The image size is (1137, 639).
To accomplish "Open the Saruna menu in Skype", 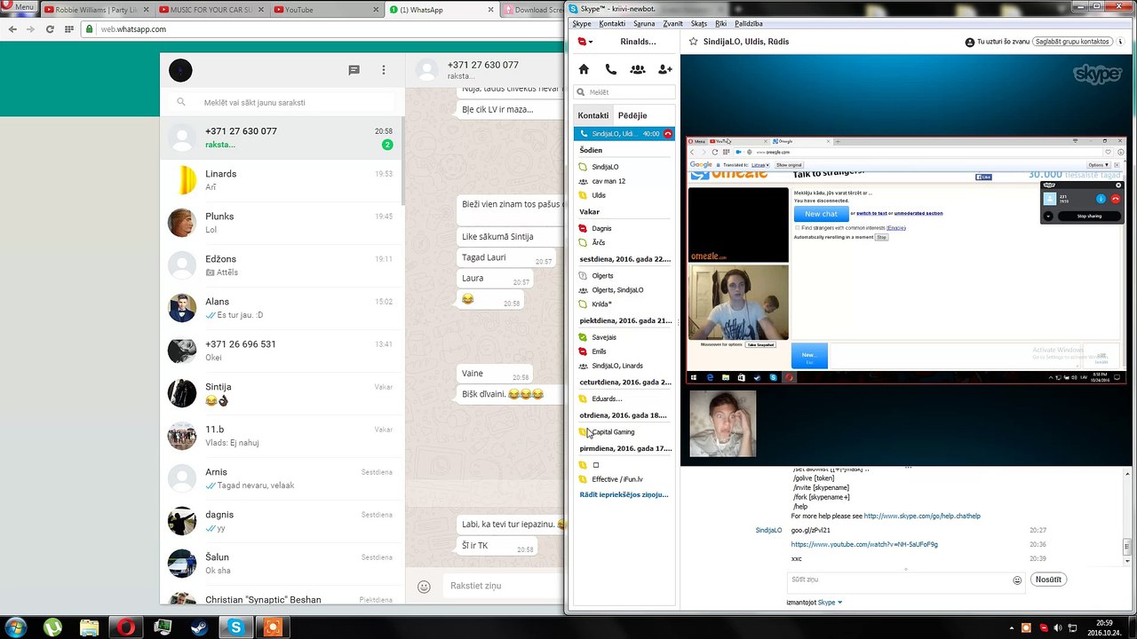I will pyautogui.click(x=644, y=24).
